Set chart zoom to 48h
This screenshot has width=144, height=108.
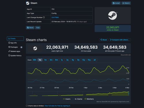(x=34, y=60)
